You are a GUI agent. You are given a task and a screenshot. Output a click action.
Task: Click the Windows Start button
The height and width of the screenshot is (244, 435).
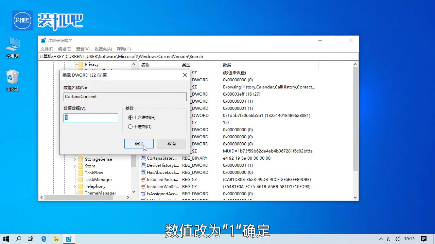coord(6,239)
